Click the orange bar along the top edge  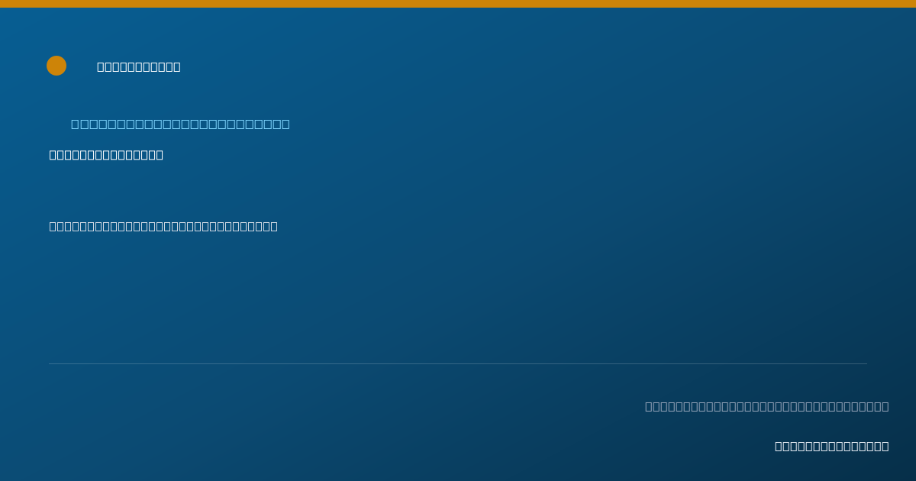(458, 4)
